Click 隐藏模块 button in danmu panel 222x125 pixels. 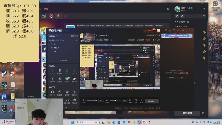coord(171,77)
